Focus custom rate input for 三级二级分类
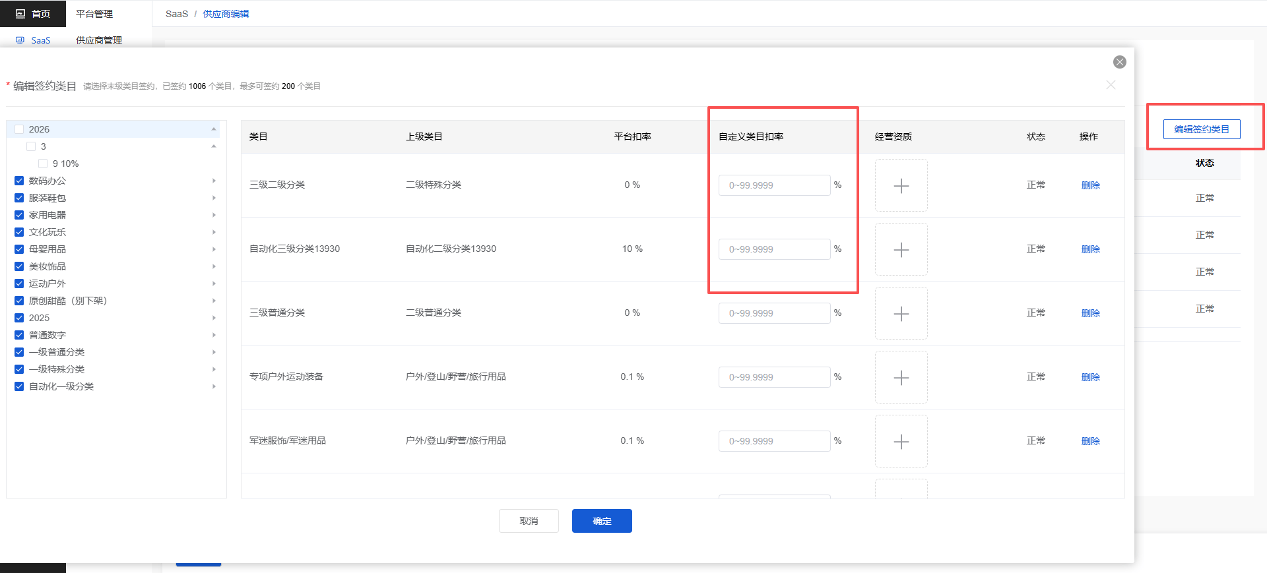 pyautogui.click(x=774, y=185)
